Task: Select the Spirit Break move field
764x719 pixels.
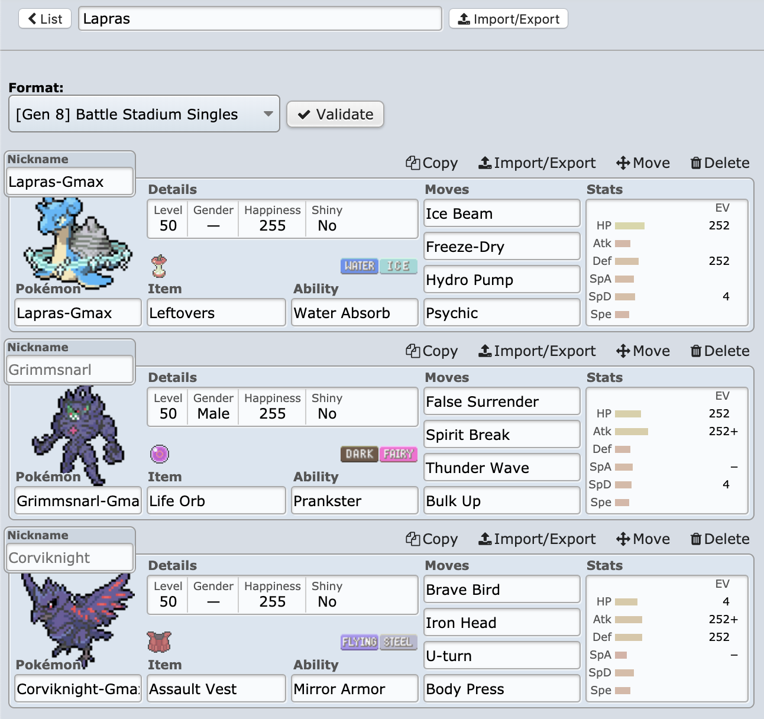Action: [x=502, y=435]
